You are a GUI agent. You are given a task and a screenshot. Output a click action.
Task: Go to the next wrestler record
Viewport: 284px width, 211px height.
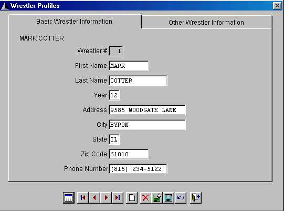point(106,197)
